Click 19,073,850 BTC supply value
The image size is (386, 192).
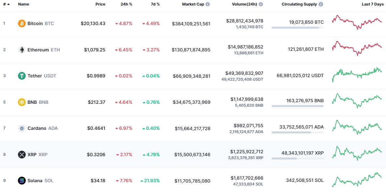click(306, 22)
